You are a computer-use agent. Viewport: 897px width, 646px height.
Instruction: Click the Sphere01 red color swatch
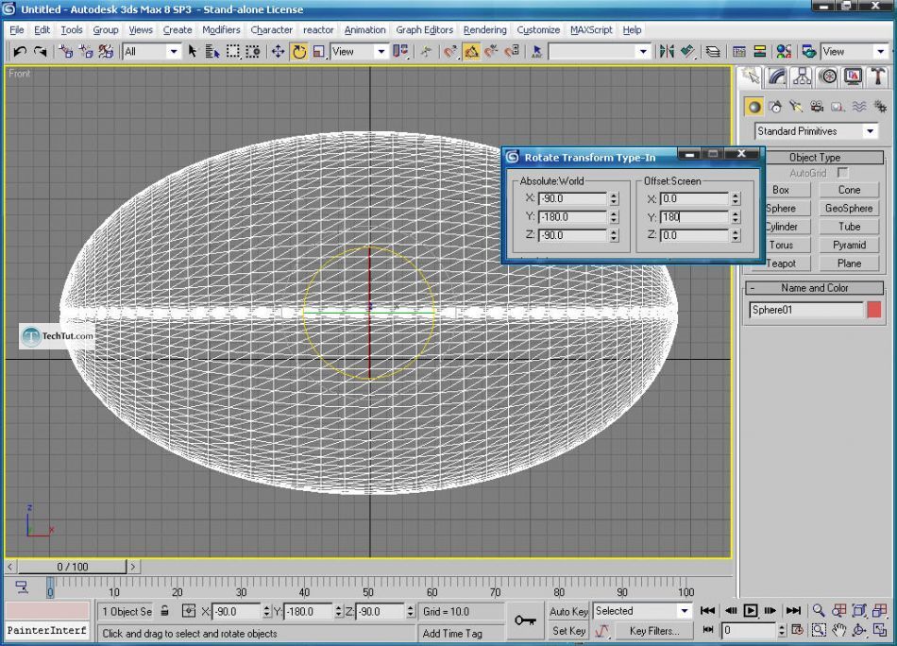click(873, 310)
